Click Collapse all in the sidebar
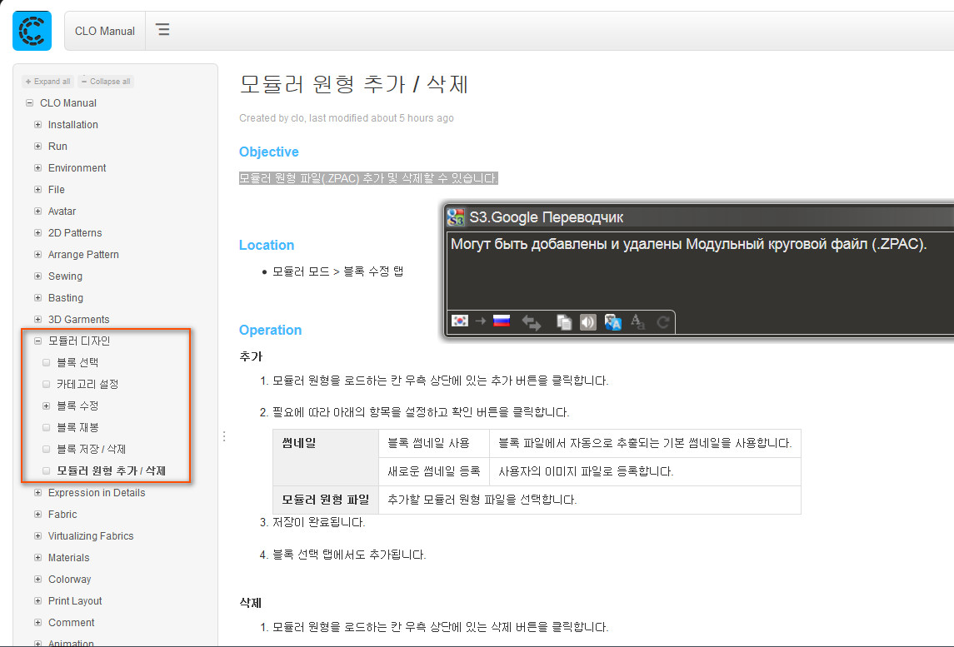This screenshot has height=647, width=954. 106,82
